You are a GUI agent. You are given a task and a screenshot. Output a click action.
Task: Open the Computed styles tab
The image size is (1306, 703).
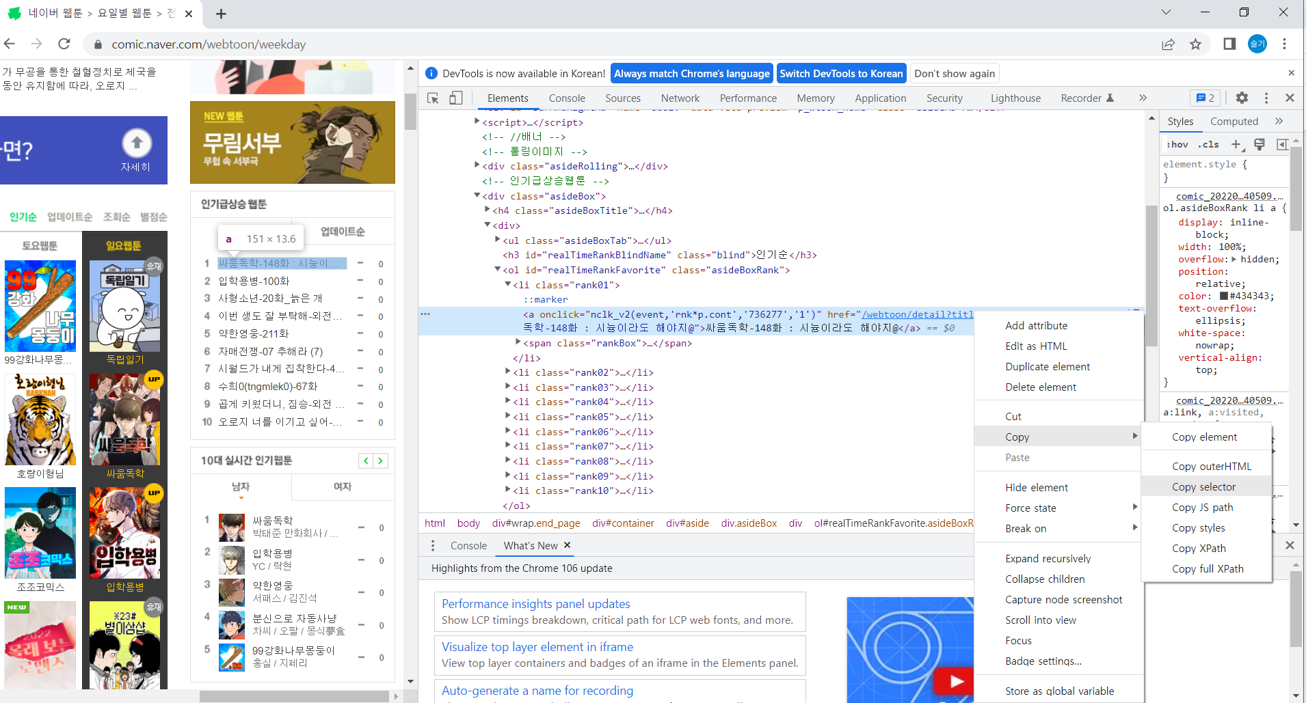tap(1234, 121)
